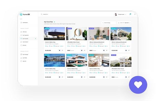Screen dimensions: 160x101
Task: Toggle favorite heart on Affordable Urban House top card
Action: tap(82, 50)
